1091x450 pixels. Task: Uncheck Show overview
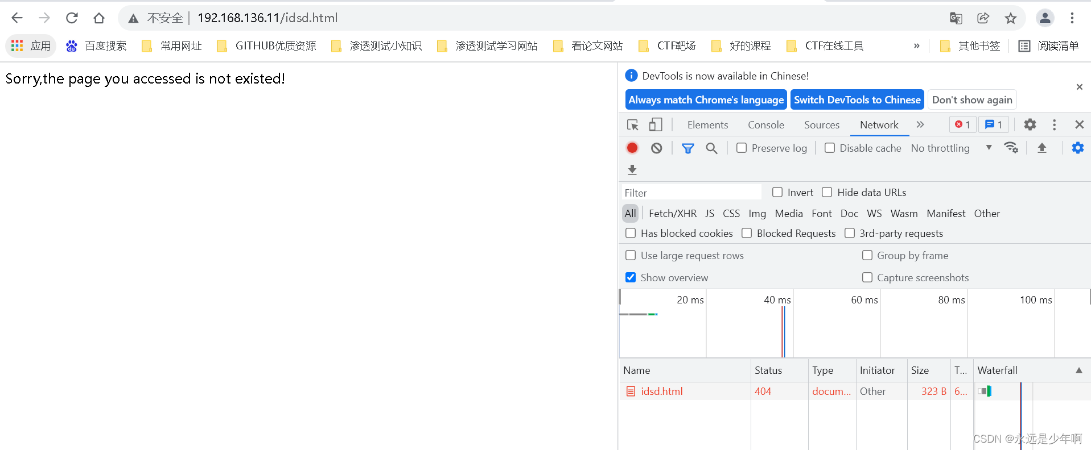[631, 277]
